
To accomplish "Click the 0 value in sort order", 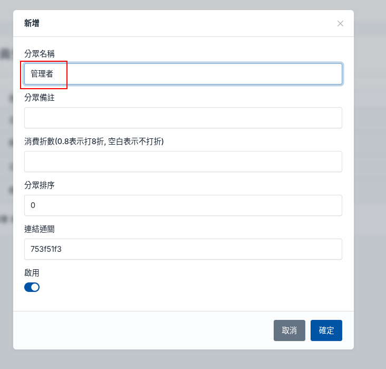I will click(33, 205).
